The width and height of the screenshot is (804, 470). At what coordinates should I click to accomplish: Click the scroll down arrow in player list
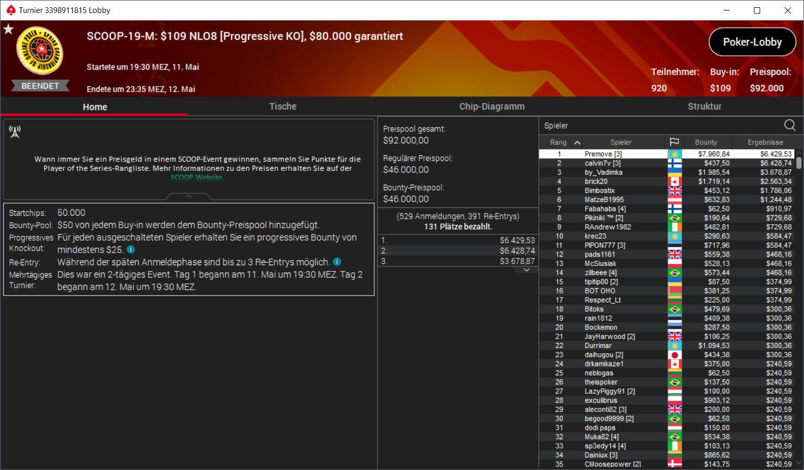click(x=799, y=463)
